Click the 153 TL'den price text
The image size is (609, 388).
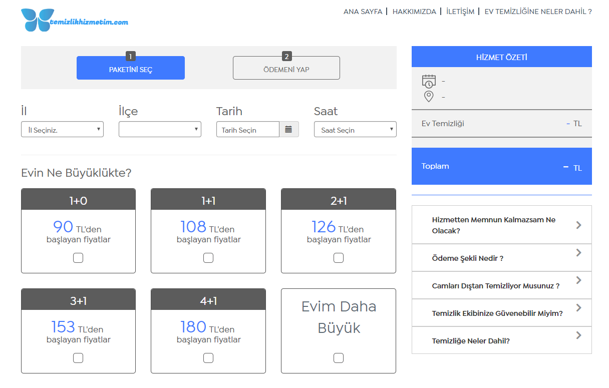click(x=77, y=327)
